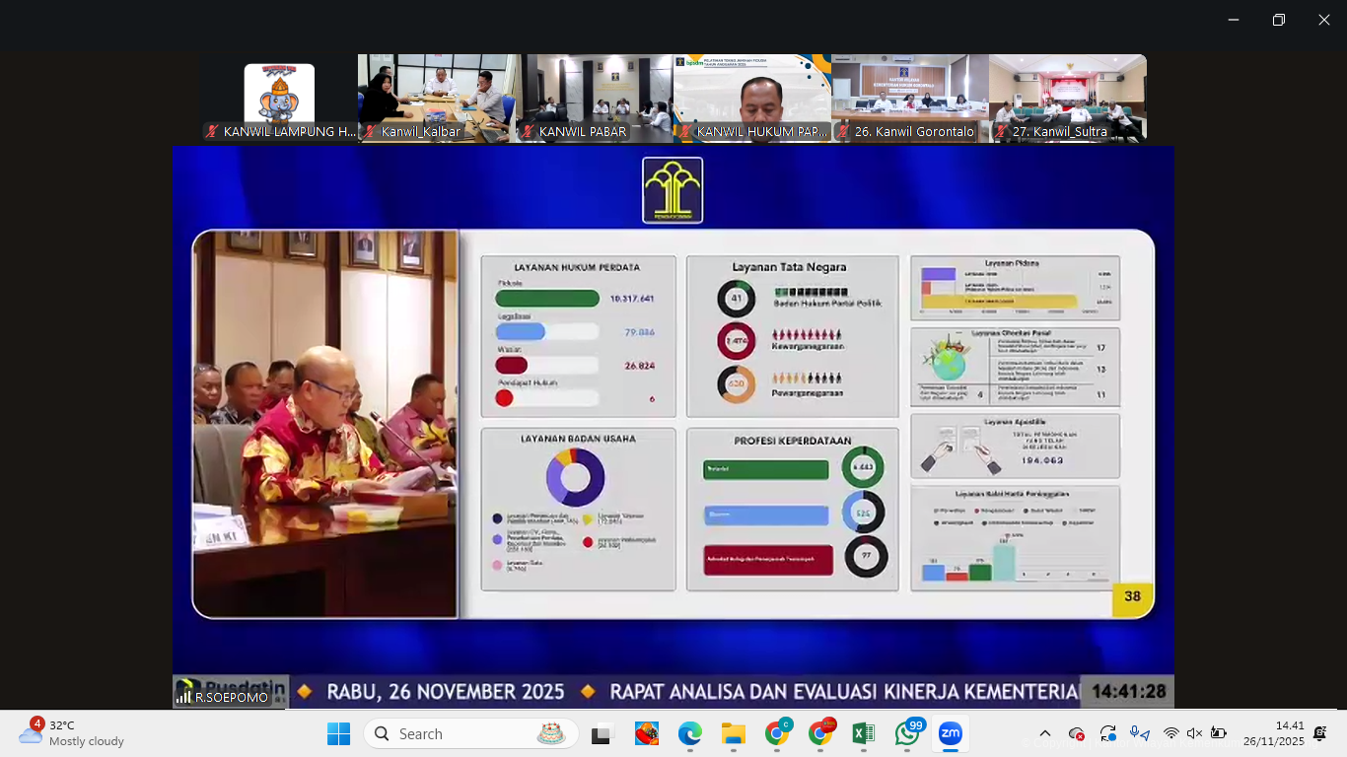Viewport: 1347px width, 757px height.
Task: Launch Excel from the taskbar
Action: tap(863, 734)
